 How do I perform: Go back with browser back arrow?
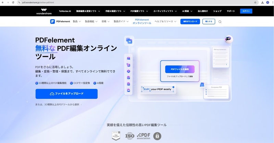click(3, 2)
